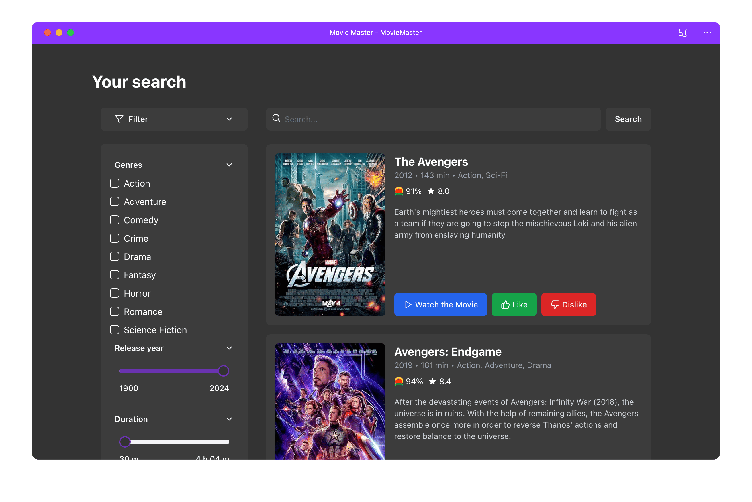Focus the Search text field
Viewport: 752px width, 502px height.
pyautogui.click(x=433, y=119)
